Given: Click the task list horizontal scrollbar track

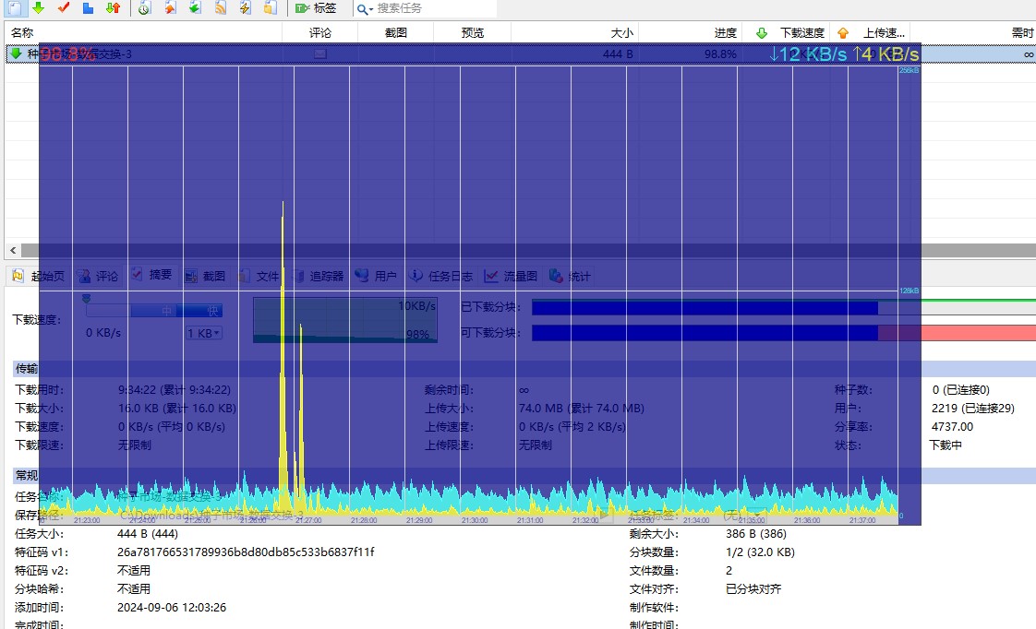Looking at the screenshot, I should pyautogui.click(x=528, y=250).
